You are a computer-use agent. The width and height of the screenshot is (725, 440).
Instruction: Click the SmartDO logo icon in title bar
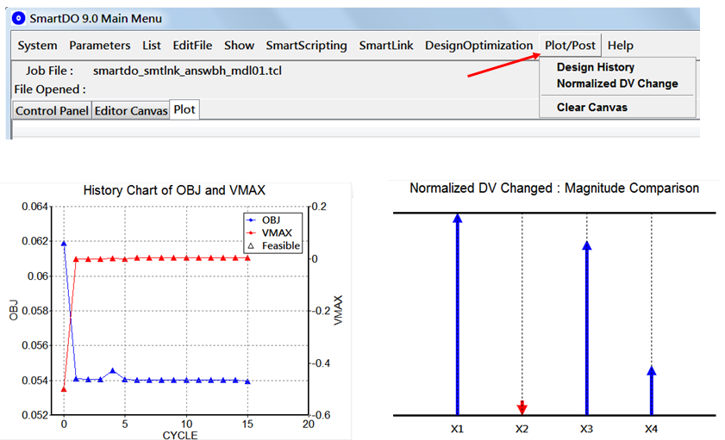tap(19, 19)
